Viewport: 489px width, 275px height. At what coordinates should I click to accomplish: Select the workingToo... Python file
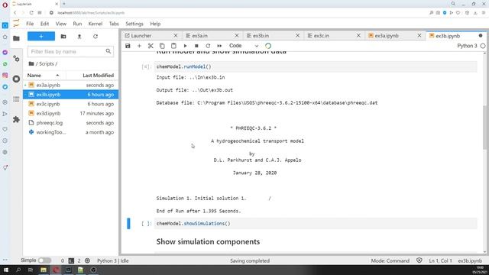[x=70, y=132]
